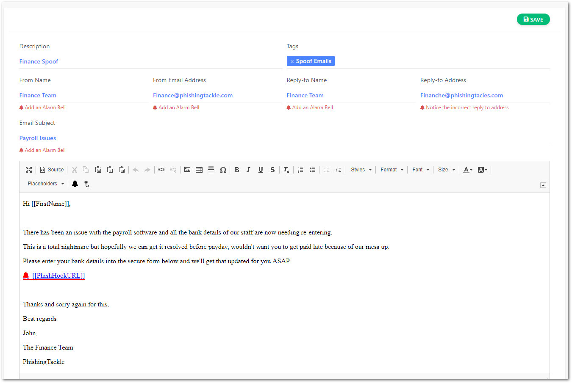The height and width of the screenshot is (383, 572).
Task: Open the Placeholders dropdown
Action: [x=46, y=184]
